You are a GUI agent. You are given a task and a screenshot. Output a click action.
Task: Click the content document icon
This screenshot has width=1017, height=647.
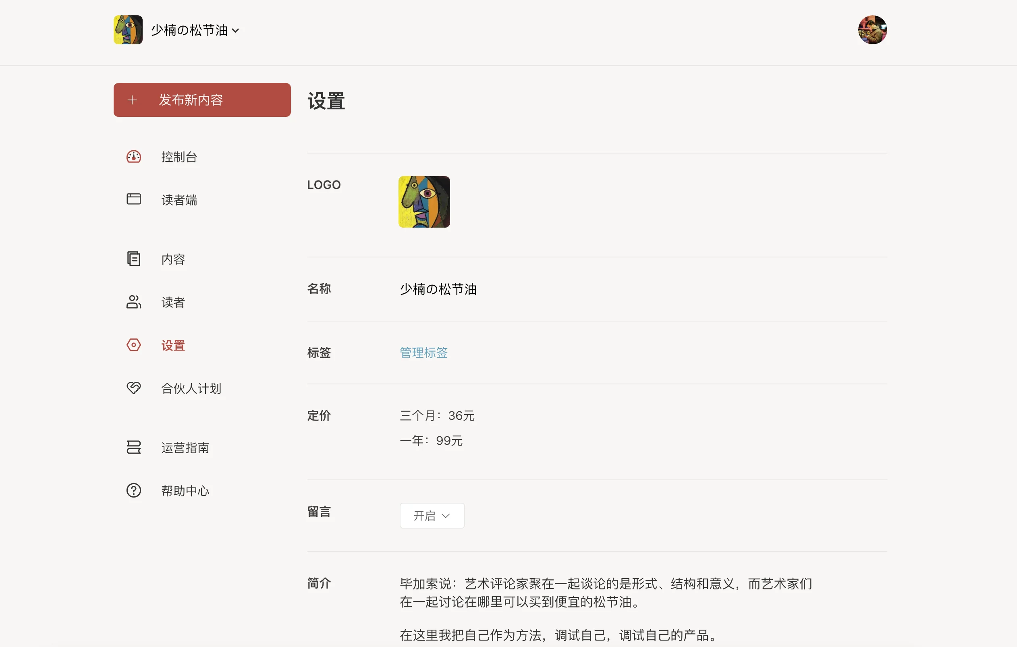[133, 259]
